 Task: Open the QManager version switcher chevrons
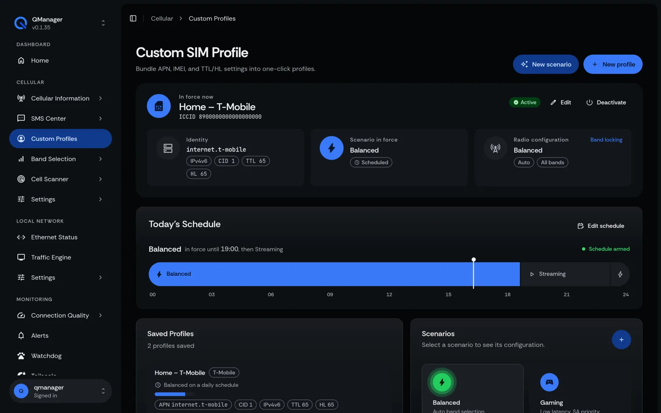[x=103, y=23]
